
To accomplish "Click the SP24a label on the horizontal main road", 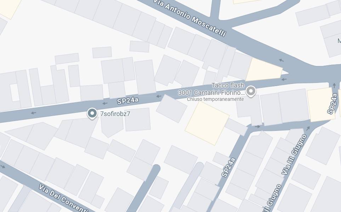I will click(128, 101).
